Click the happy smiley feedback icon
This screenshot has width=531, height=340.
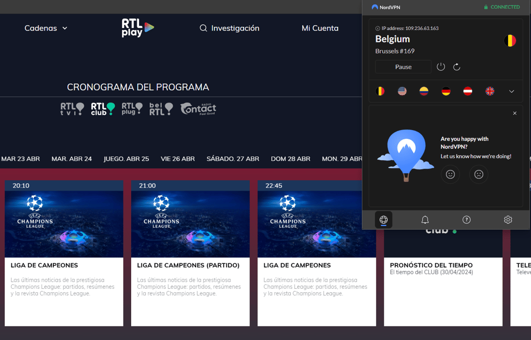click(450, 174)
